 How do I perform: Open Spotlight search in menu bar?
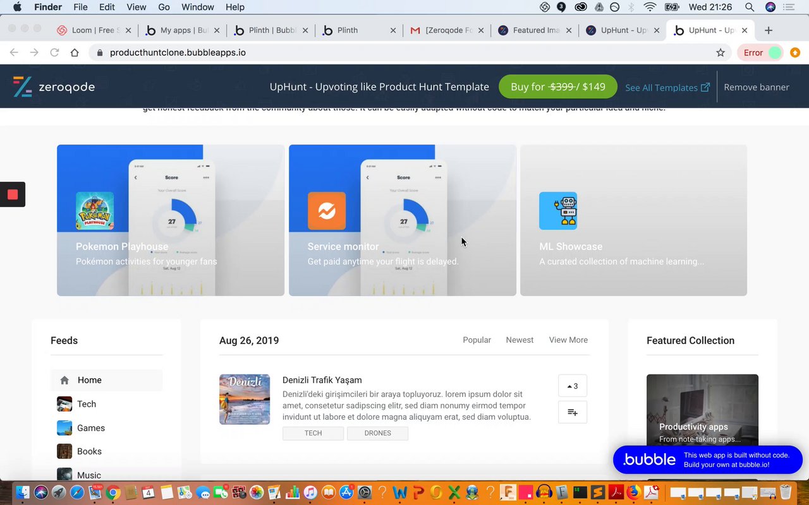point(750,7)
